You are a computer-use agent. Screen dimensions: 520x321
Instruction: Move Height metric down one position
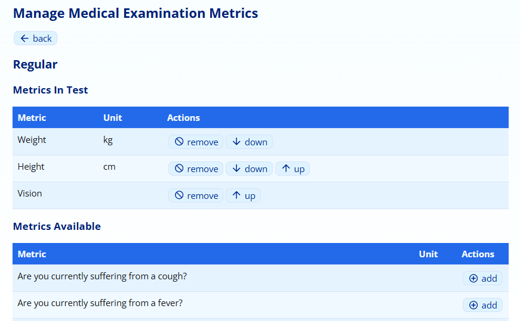[x=249, y=169]
